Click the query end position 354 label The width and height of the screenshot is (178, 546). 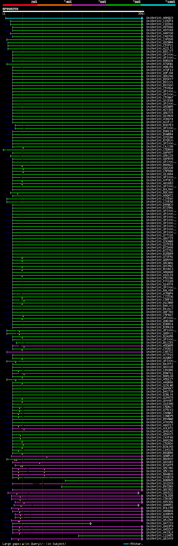pos(140,14)
